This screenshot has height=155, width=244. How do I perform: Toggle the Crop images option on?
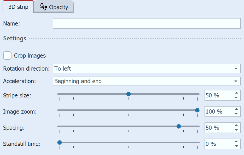click(x=7, y=55)
